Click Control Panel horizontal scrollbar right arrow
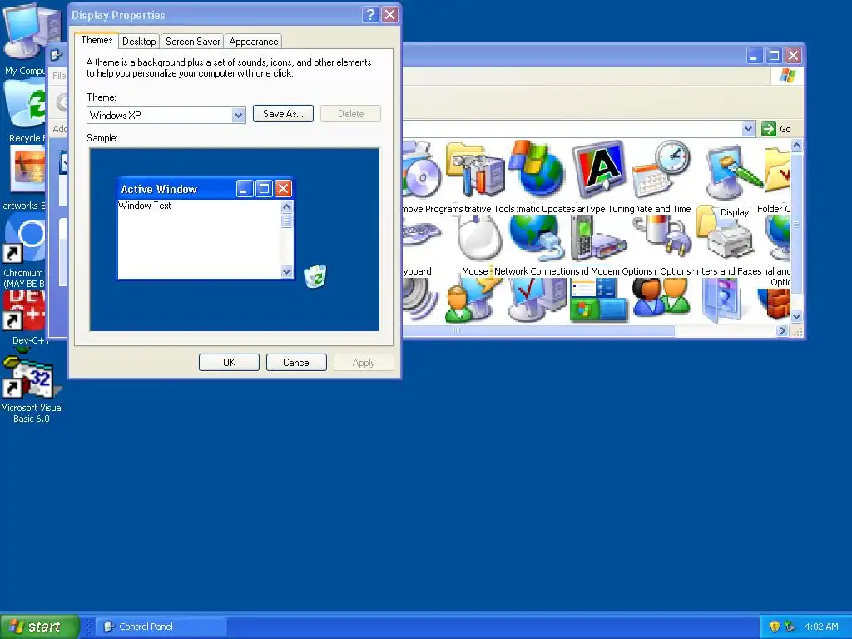This screenshot has width=852, height=639. click(782, 330)
